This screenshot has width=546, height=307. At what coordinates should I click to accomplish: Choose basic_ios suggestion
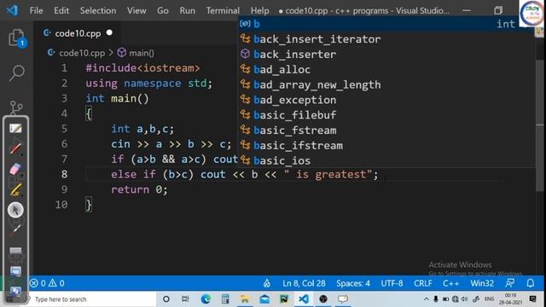click(386, 160)
